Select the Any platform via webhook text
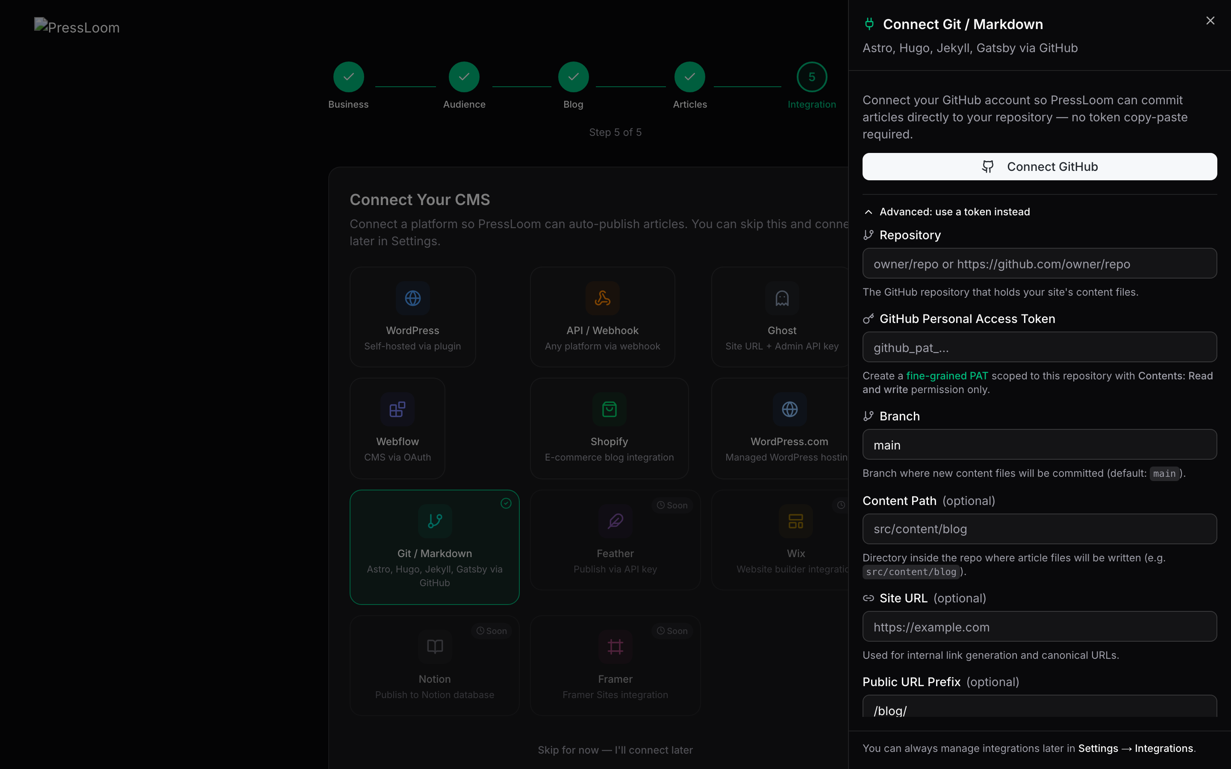Image resolution: width=1231 pixels, height=769 pixels. (602, 346)
